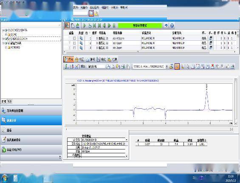Screen dimensions: 240x183
Task: Expand the FCN1805 folder tree node
Action: tap(6, 48)
